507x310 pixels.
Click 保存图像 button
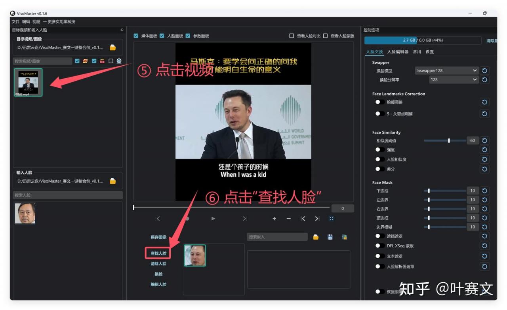[x=158, y=237]
